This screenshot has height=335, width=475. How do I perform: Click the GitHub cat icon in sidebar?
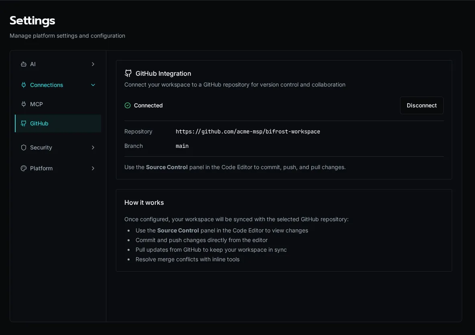pyautogui.click(x=23, y=123)
